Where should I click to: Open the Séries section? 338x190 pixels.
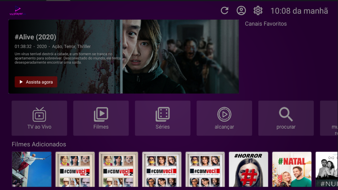[162, 118]
